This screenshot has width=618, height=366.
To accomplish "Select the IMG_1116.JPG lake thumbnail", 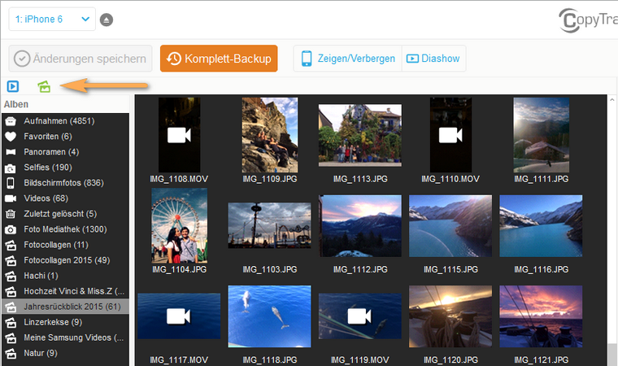I will click(541, 225).
